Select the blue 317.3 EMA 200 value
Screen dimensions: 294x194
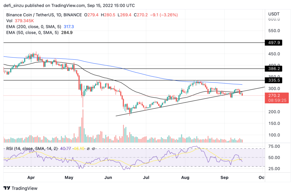[69, 27]
